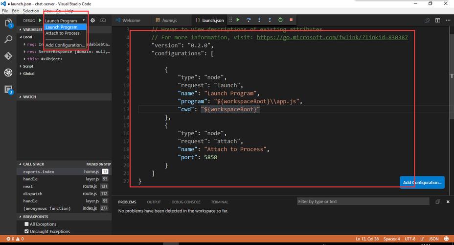Screen dimensions: 454x245
Task: Grab the debug toolbar drag handle
Action: coord(231,20)
